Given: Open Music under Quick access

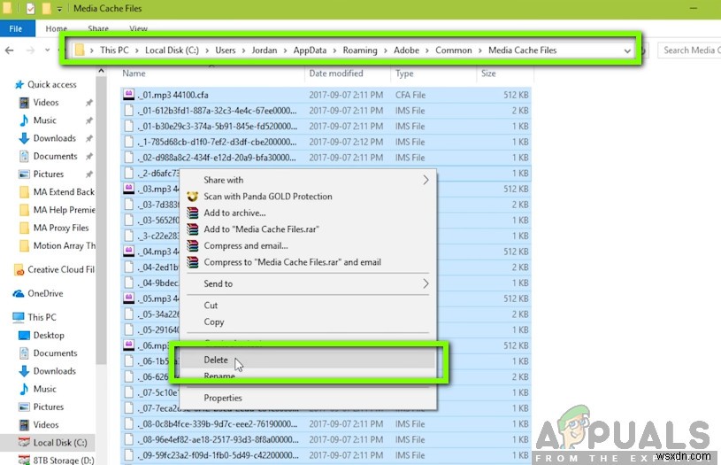Looking at the screenshot, I should pos(44,120).
